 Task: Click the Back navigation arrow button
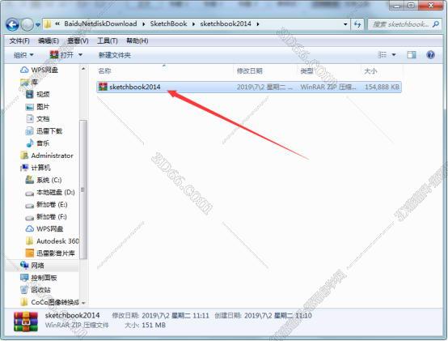(12, 25)
